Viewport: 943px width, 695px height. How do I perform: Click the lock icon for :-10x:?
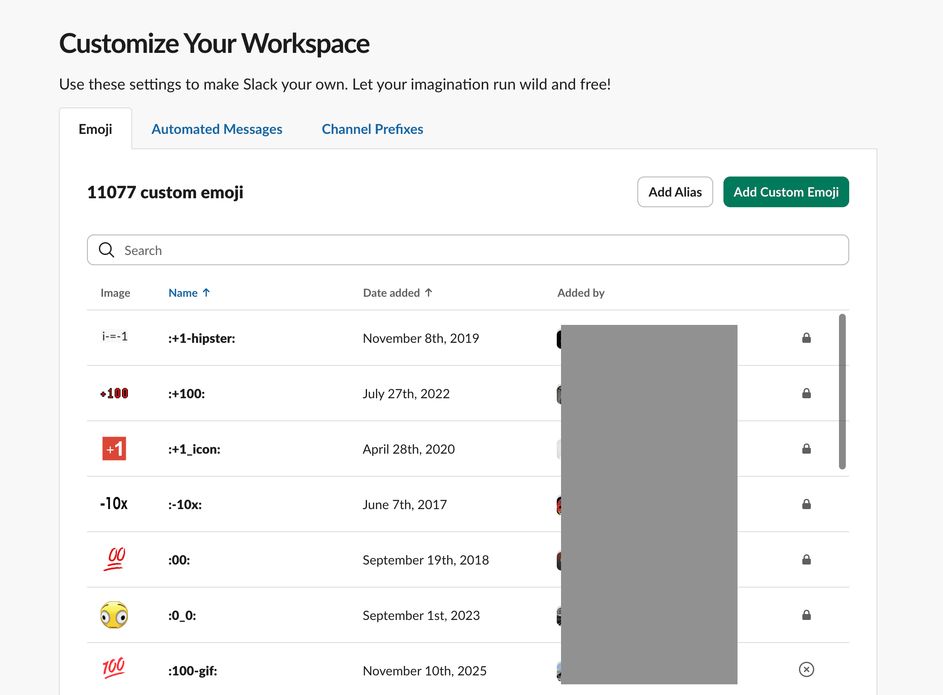[806, 504]
